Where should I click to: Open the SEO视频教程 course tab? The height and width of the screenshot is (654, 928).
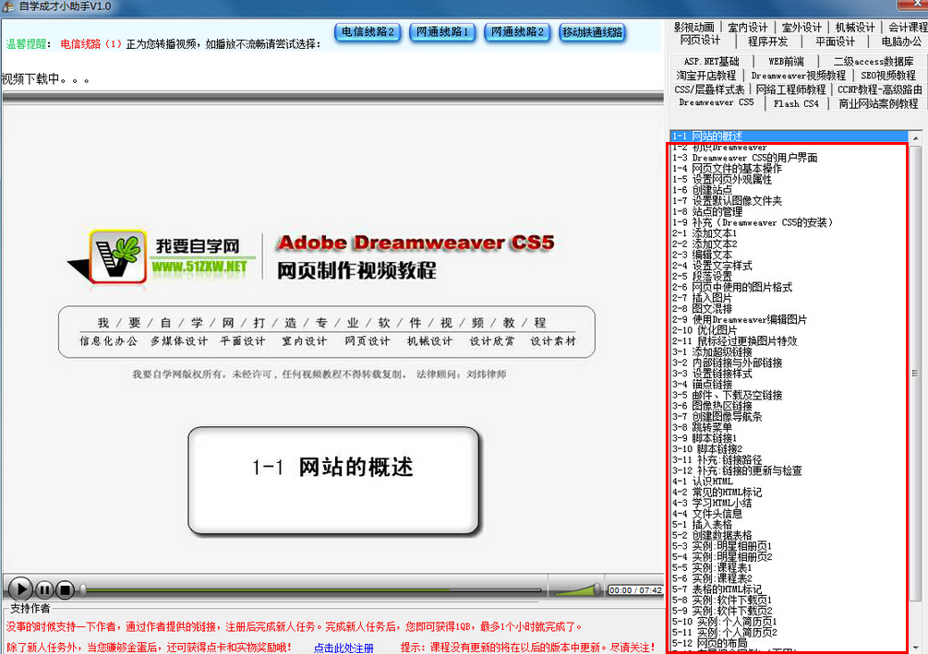click(887, 76)
